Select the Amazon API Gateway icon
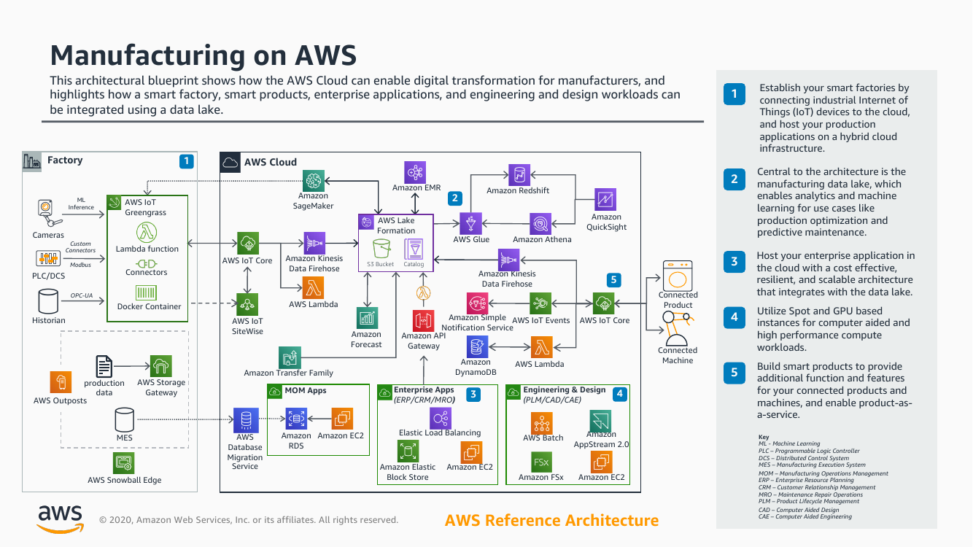The height and width of the screenshot is (547, 973). 423,321
